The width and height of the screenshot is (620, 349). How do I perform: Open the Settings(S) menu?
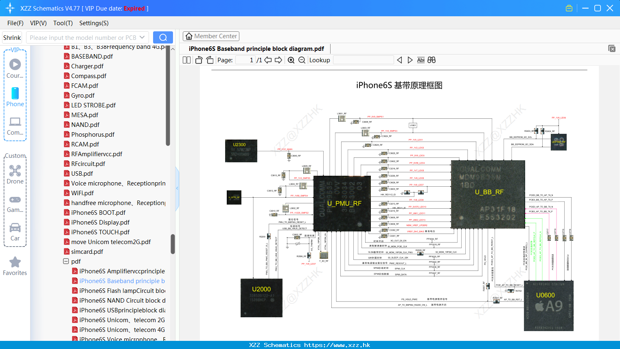pos(94,23)
